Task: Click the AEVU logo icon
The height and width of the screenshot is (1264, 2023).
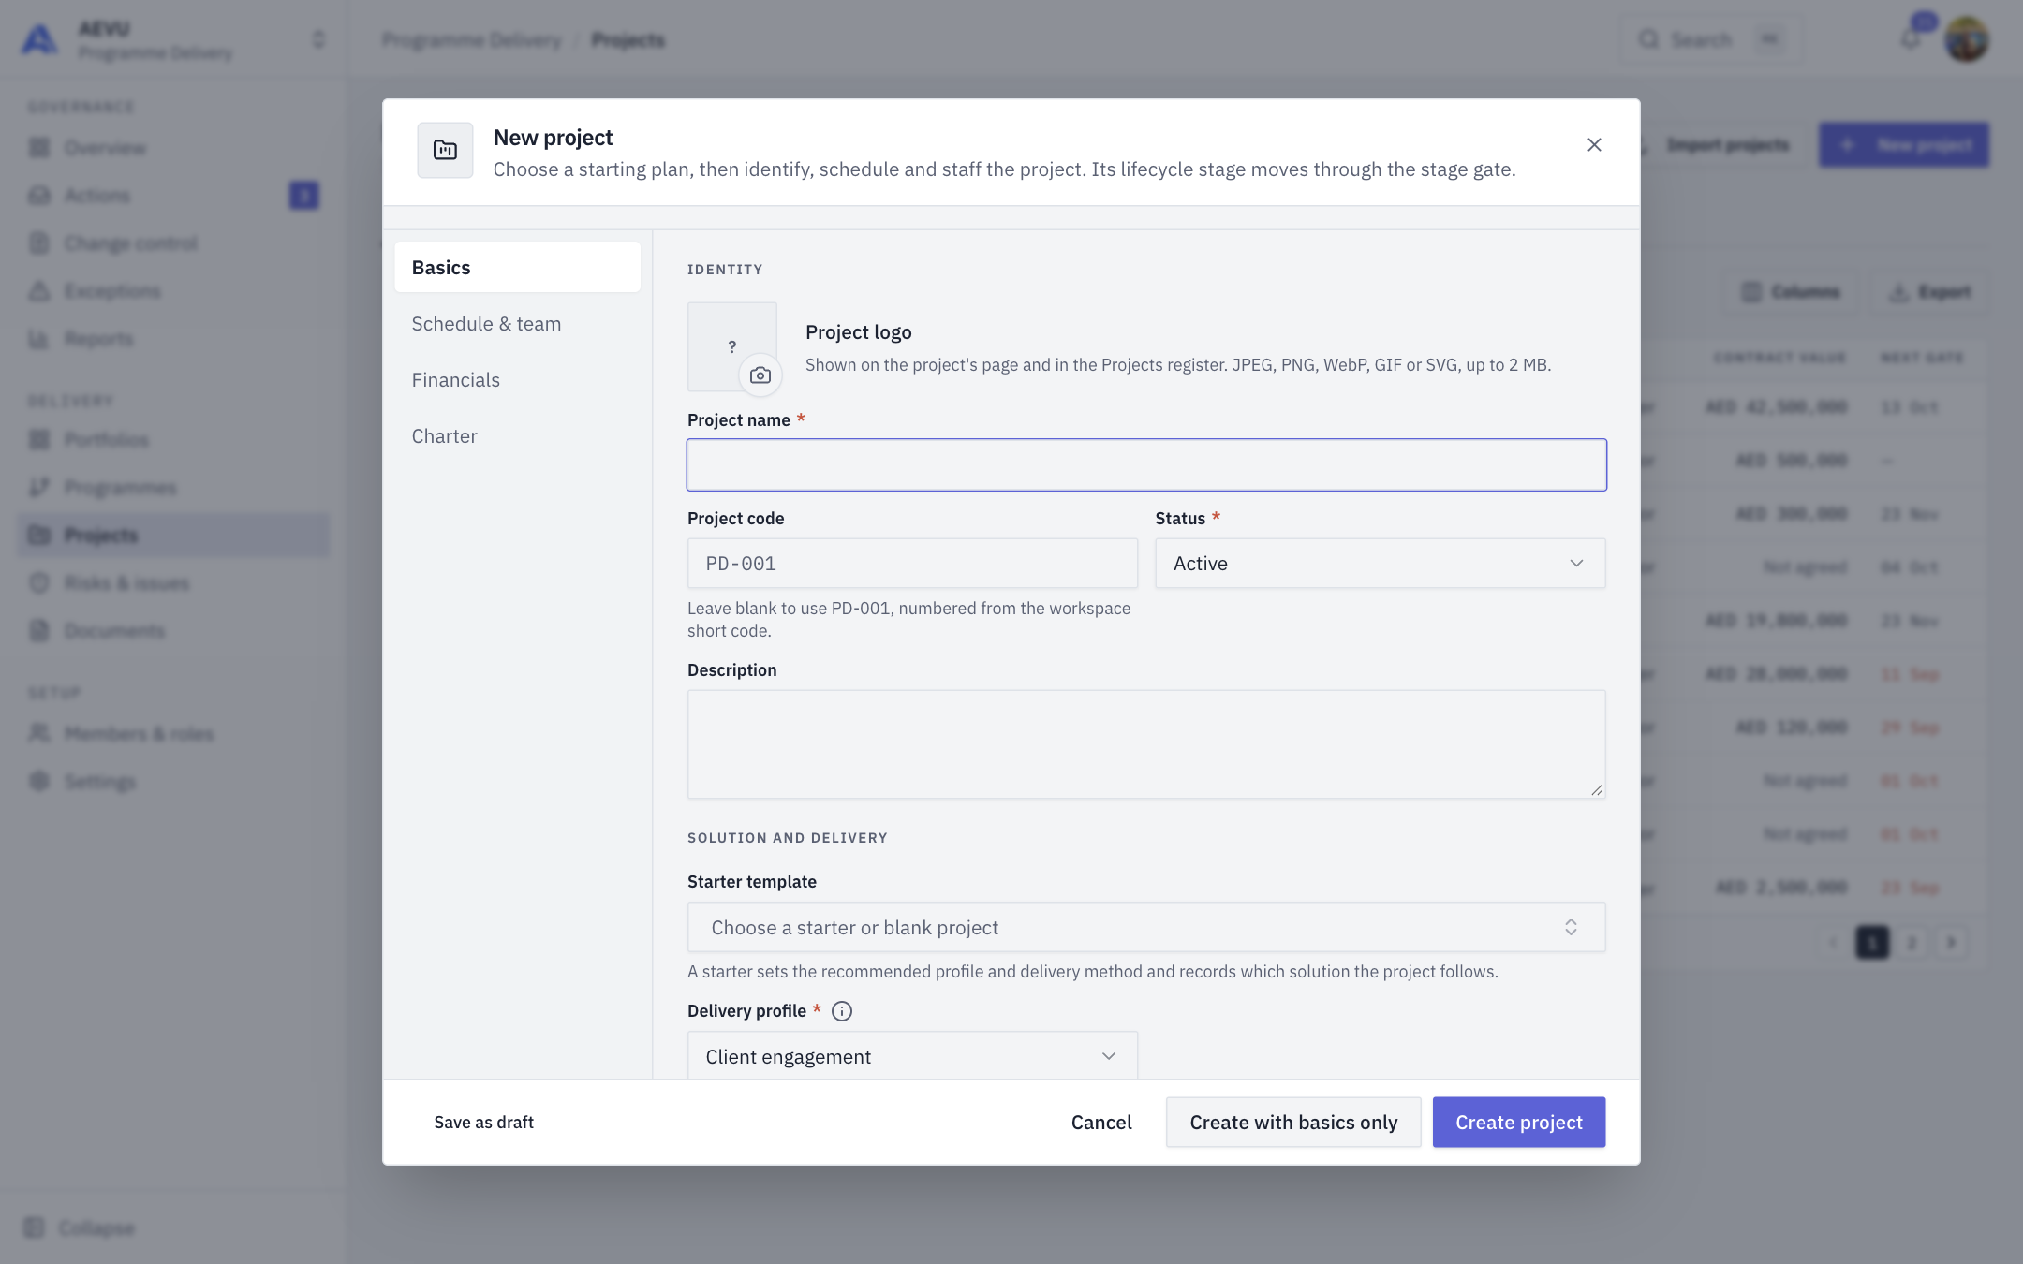Action: click(39, 39)
